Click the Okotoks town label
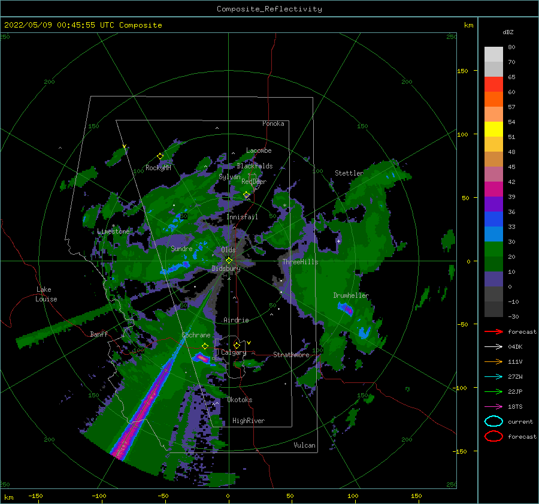The height and width of the screenshot is (504, 539). tap(240, 400)
